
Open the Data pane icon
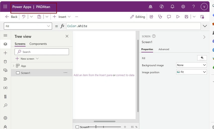pos(5,62)
